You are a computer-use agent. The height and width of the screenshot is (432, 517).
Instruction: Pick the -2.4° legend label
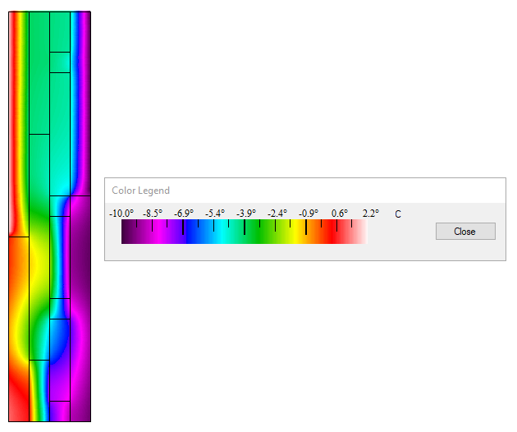click(x=277, y=214)
